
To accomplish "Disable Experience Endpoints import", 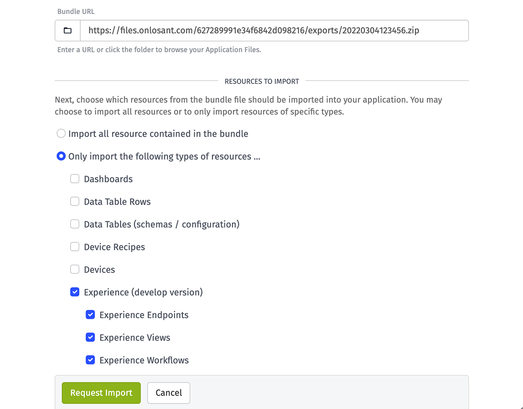I will 90,314.
